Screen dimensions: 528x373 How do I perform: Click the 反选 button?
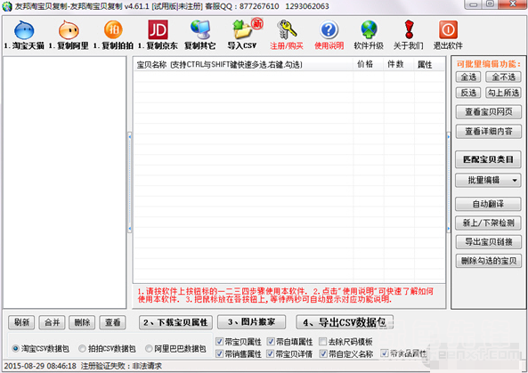pyautogui.click(x=468, y=93)
